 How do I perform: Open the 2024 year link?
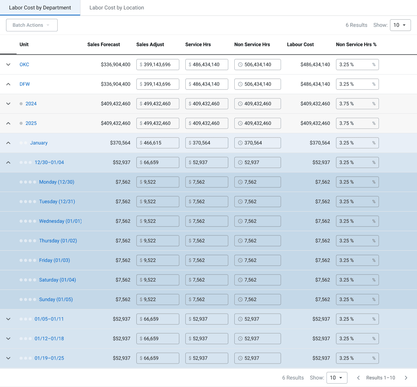(x=31, y=104)
